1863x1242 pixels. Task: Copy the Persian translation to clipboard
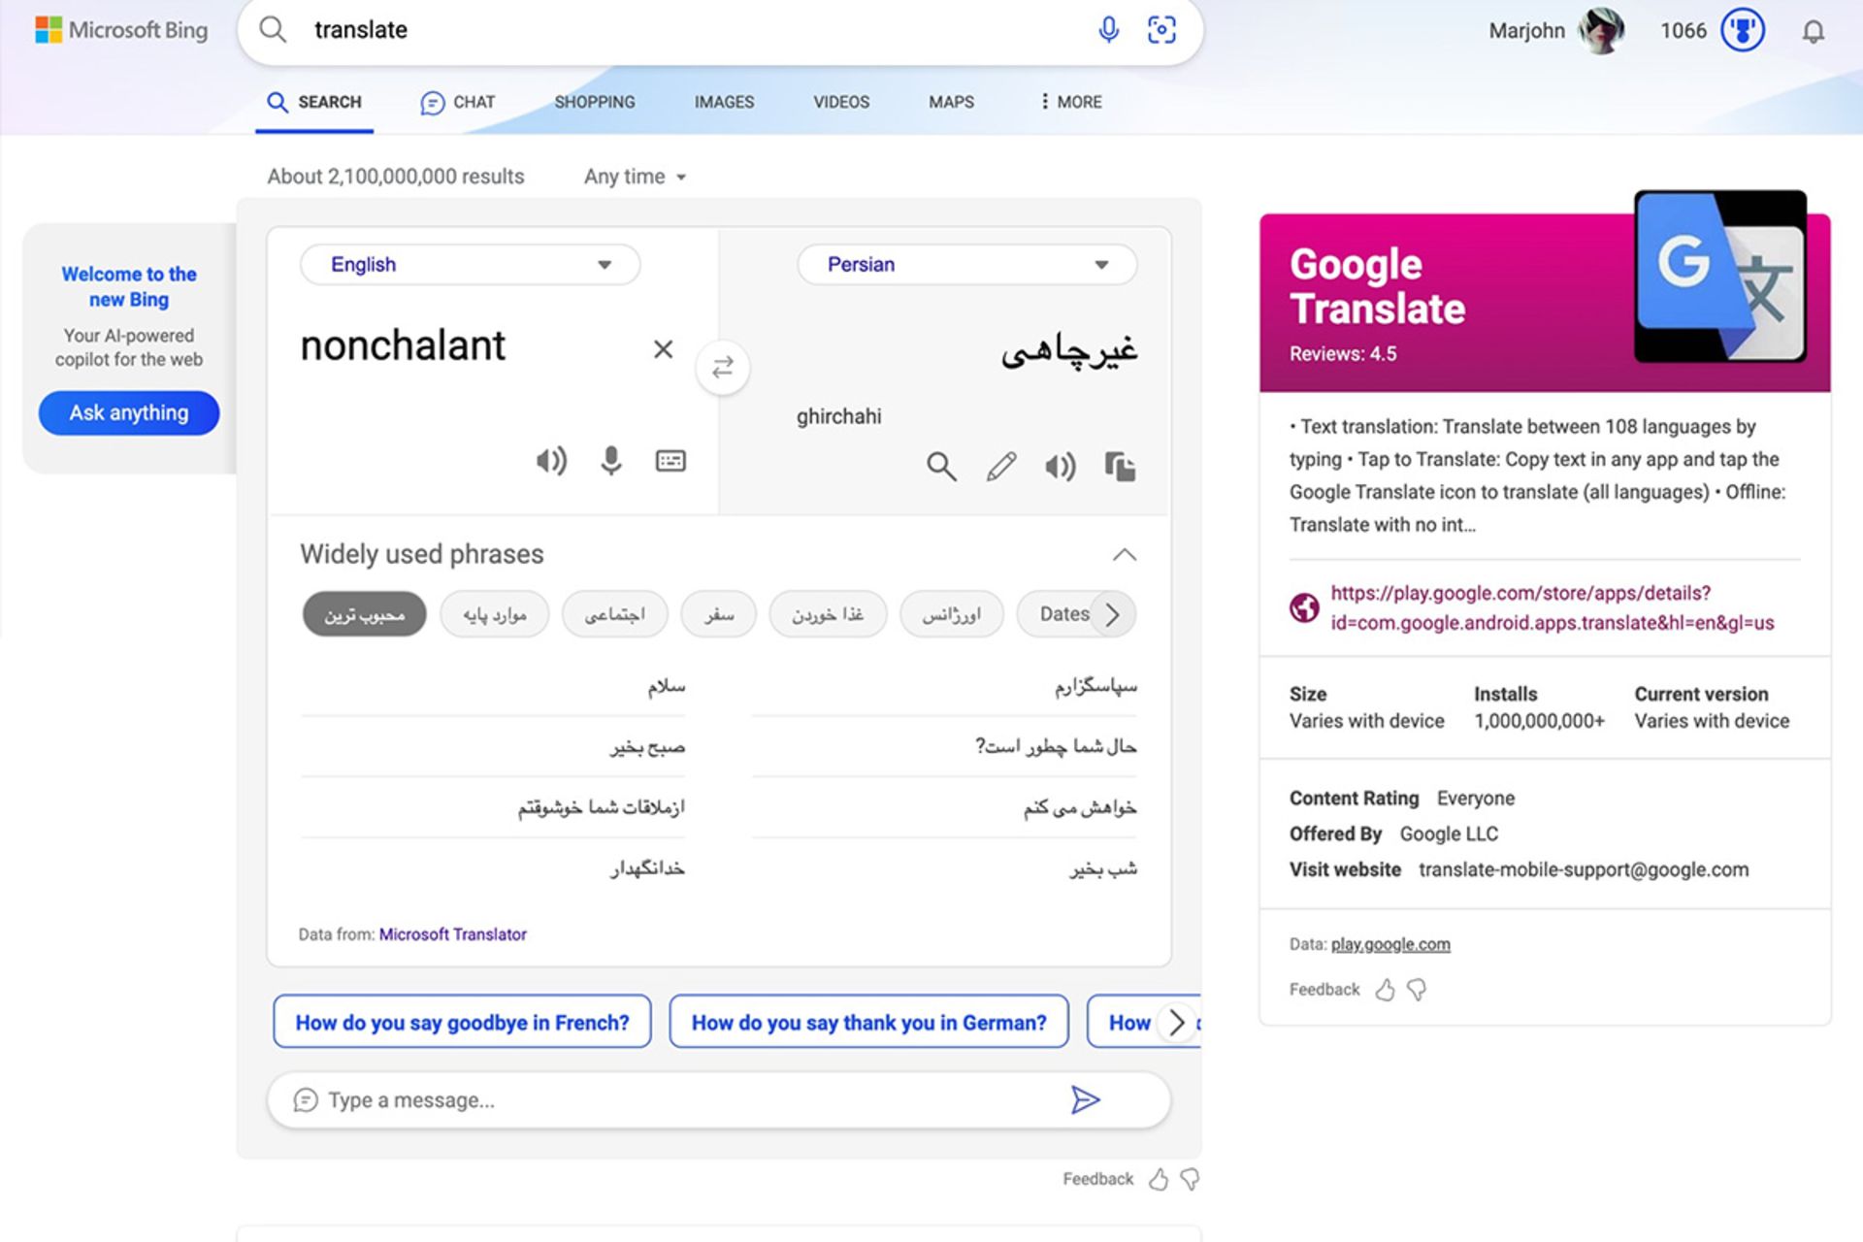(x=1120, y=467)
